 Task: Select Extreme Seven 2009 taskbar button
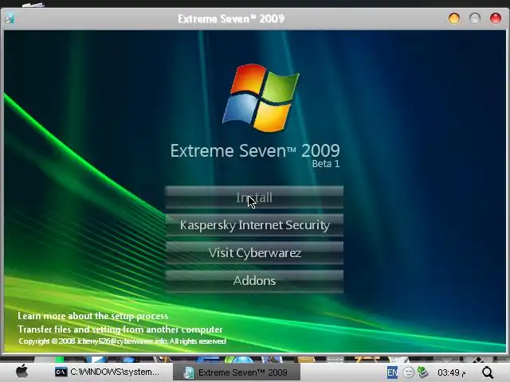tap(237, 372)
